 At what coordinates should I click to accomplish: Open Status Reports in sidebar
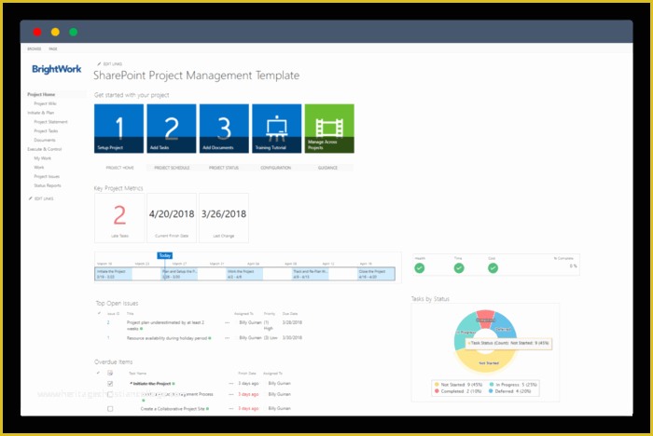point(48,185)
